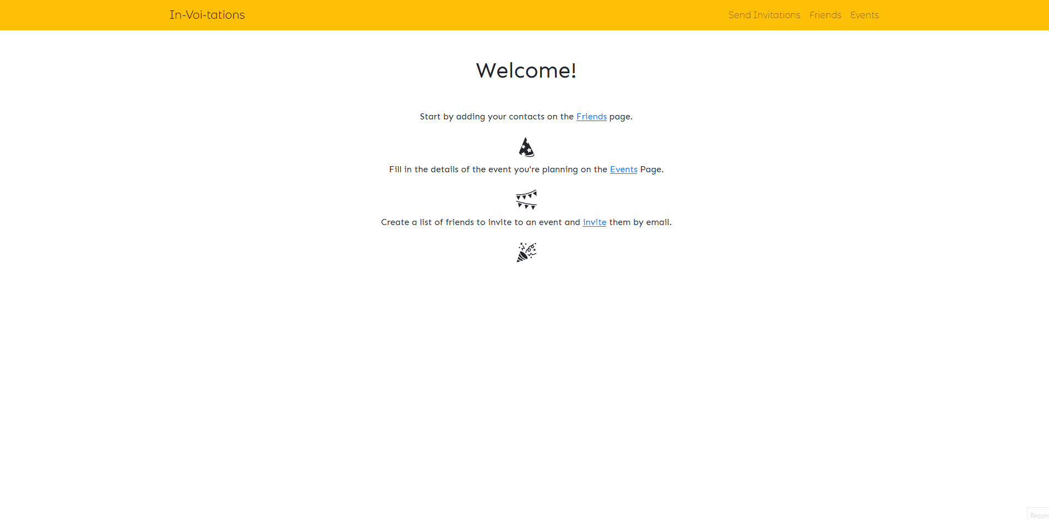Click the word 'page.' after the Friends link
Image resolution: width=1049 pixels, height=520 pixels.
(621, 117)
